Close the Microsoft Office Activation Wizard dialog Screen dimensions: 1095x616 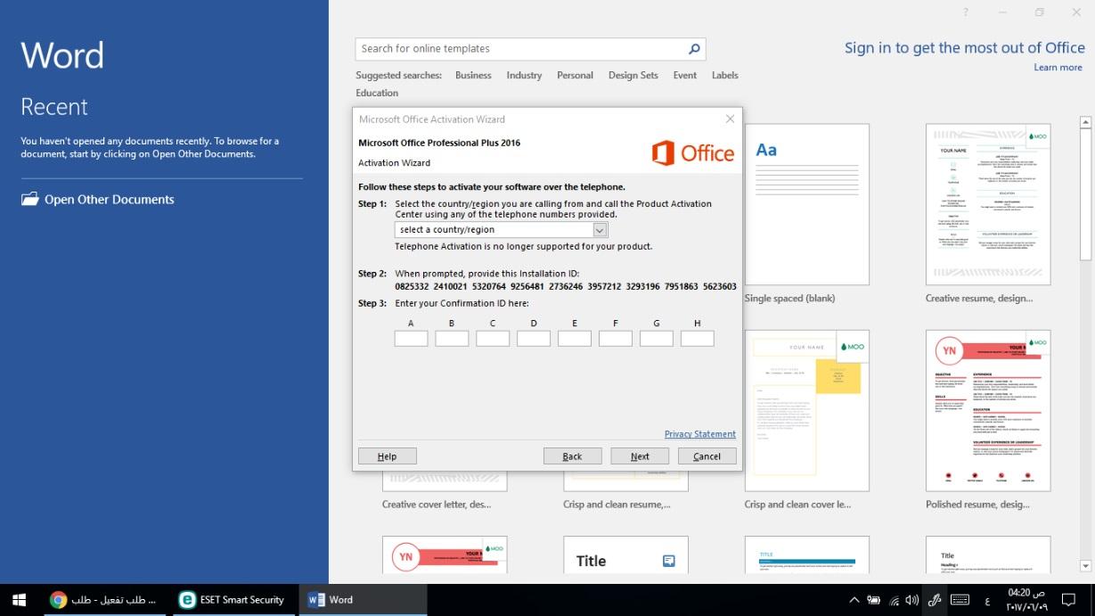click(x=730, y=119)
